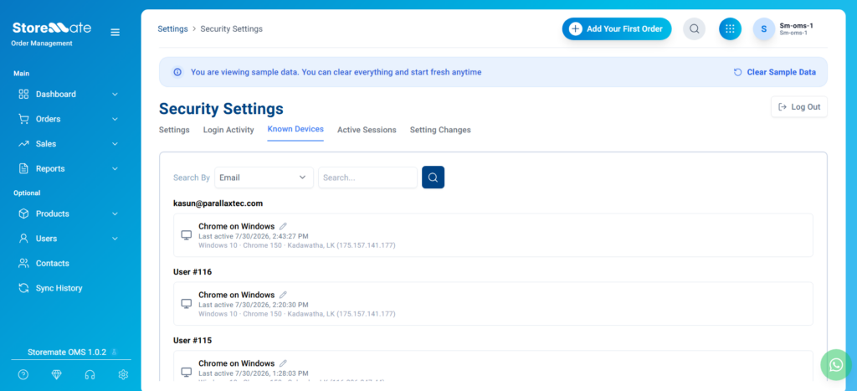
Task: Focus the Search... input field
Action: coord(368,177)
